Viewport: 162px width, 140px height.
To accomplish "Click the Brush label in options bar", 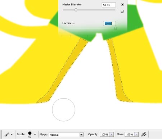I will (x=21, y=134).
